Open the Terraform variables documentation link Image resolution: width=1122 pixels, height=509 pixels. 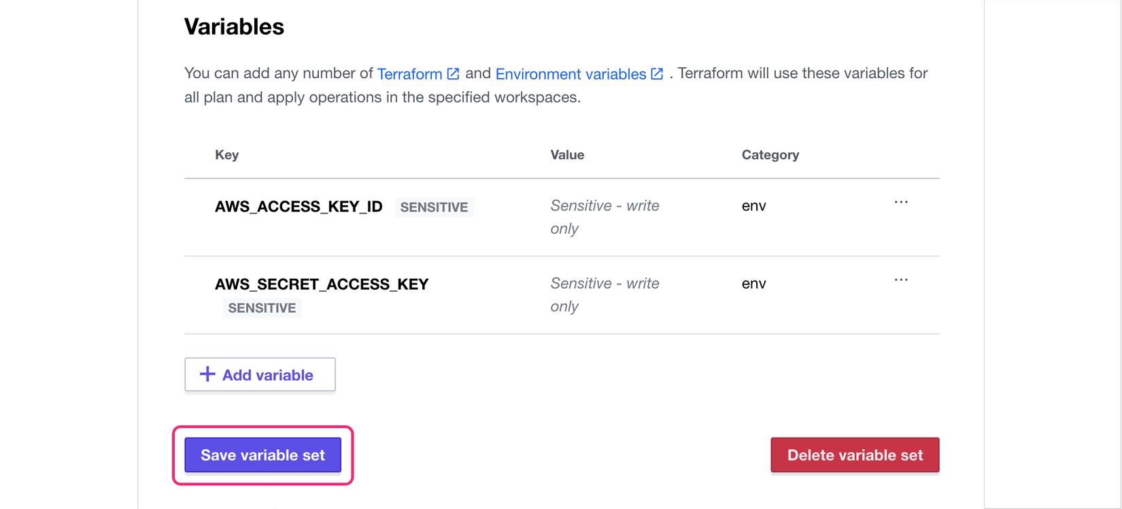pos(418,73)
